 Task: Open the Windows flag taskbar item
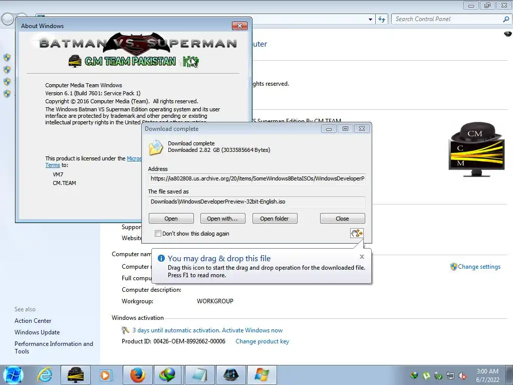pyautogui.click(x=262, y=375)
